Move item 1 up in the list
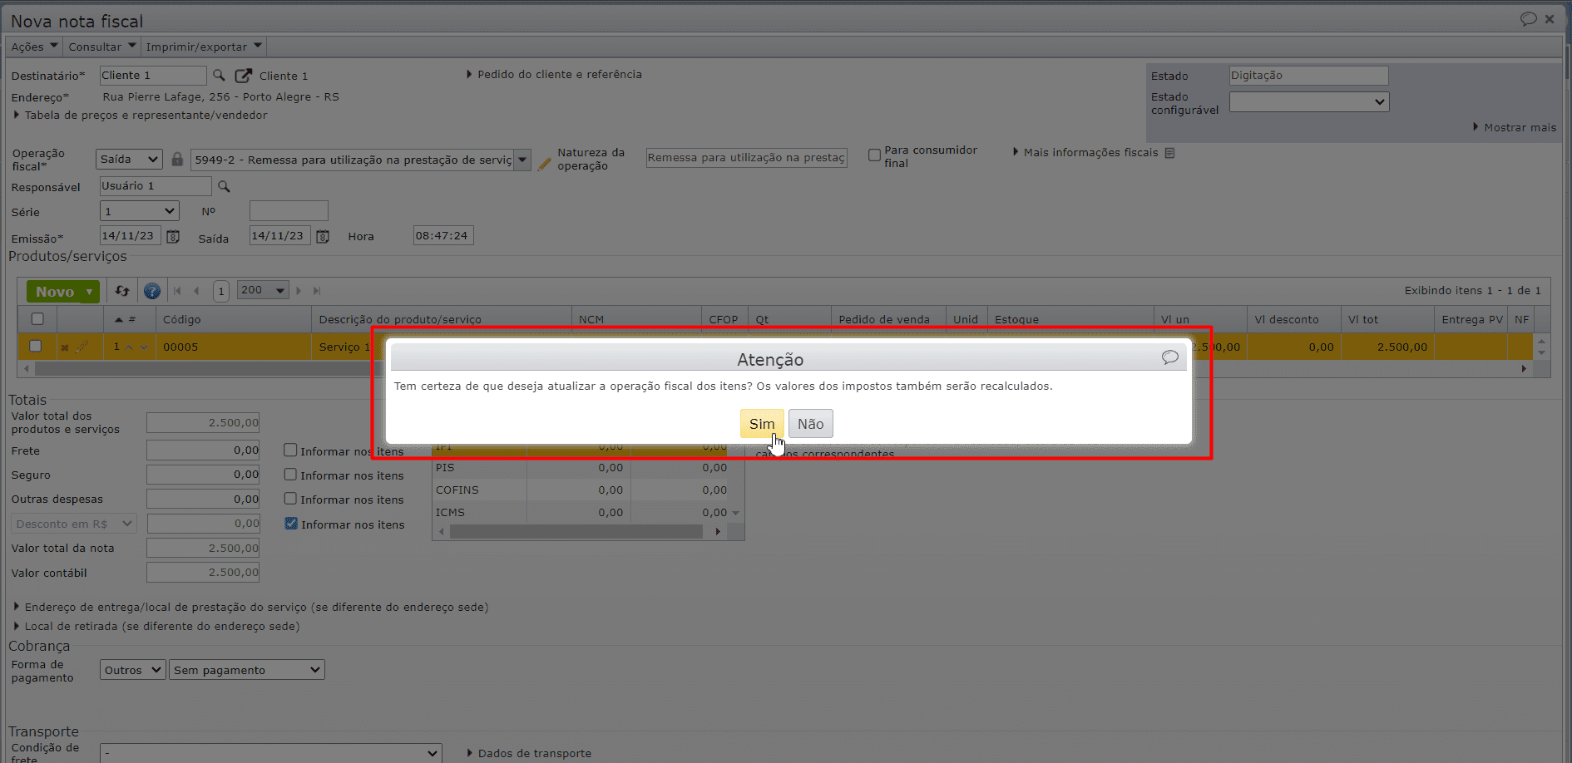 pos(129,347)
